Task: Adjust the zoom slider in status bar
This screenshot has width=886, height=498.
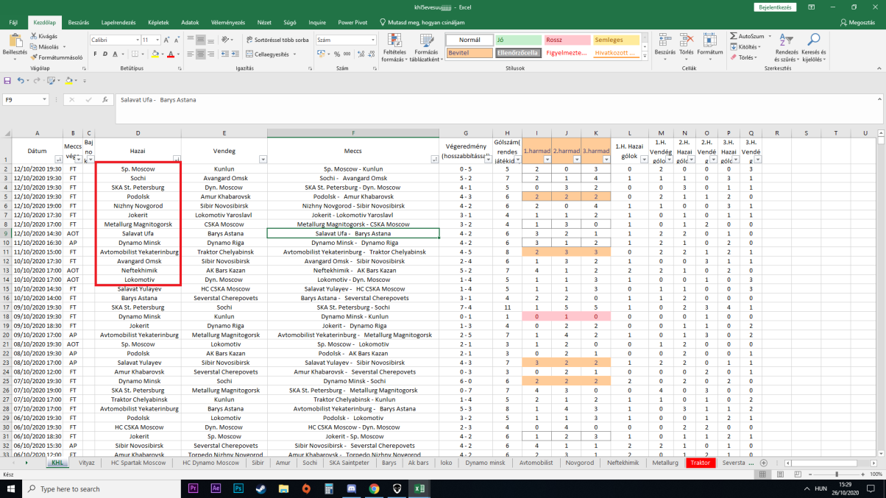Action: pos(837,474)
